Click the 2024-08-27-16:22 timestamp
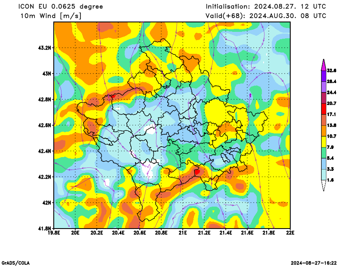This screenshot has height=266, width=344. (314, 263)
